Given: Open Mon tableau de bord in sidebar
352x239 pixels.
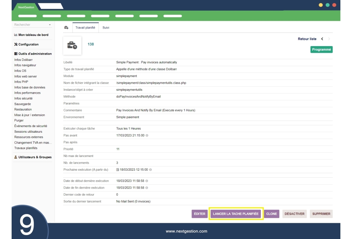Looking at the screenshot, I should click(x=31, y=35).
